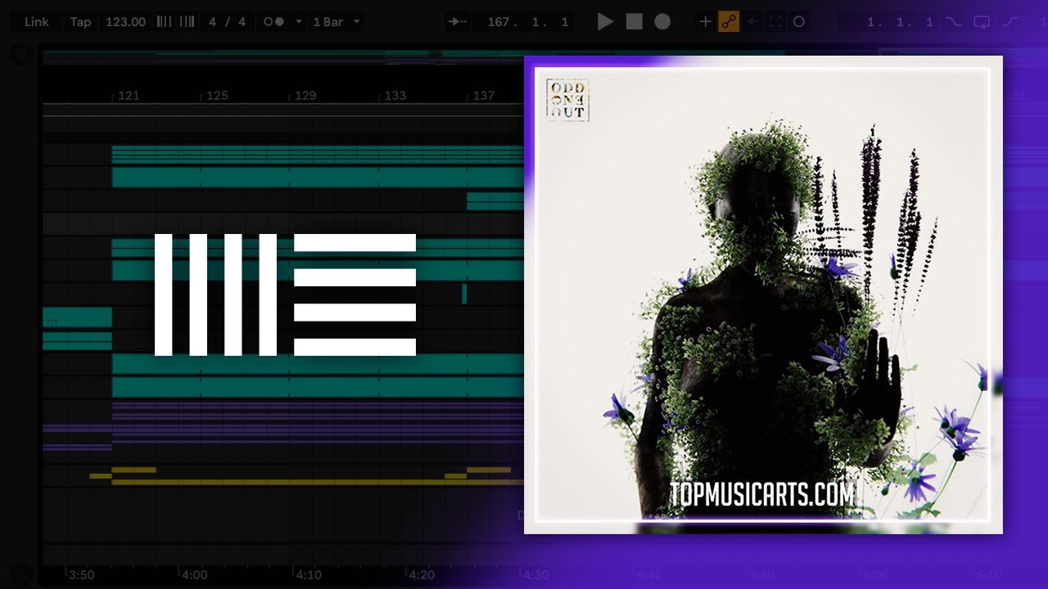
Task: Click bar 129 on the beat ruler
Action: coord(305,96)
